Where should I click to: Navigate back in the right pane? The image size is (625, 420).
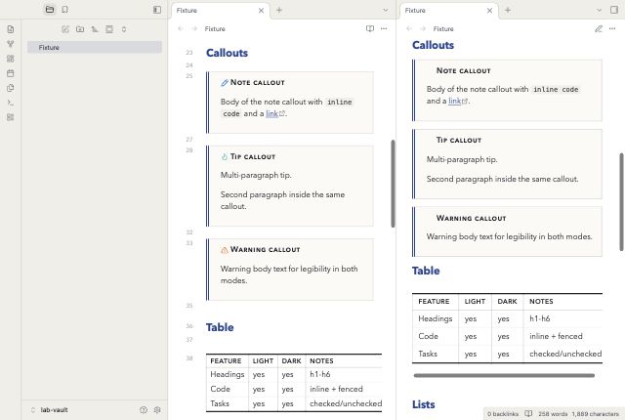pyautogui.click(x=409, y=28)
